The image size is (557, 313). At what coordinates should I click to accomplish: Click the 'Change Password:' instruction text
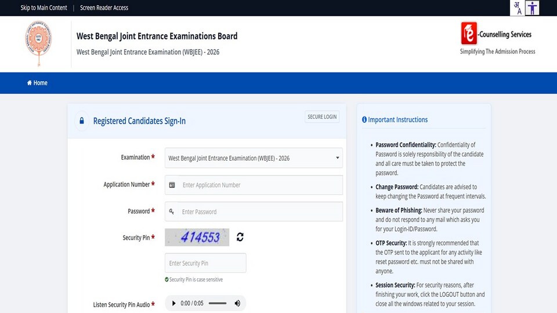[x=397, y=187]
